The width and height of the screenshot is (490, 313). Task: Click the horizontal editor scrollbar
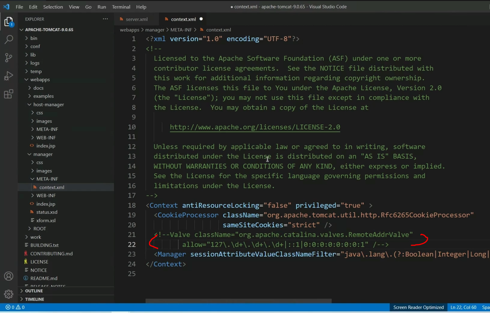tap(239, 301)
